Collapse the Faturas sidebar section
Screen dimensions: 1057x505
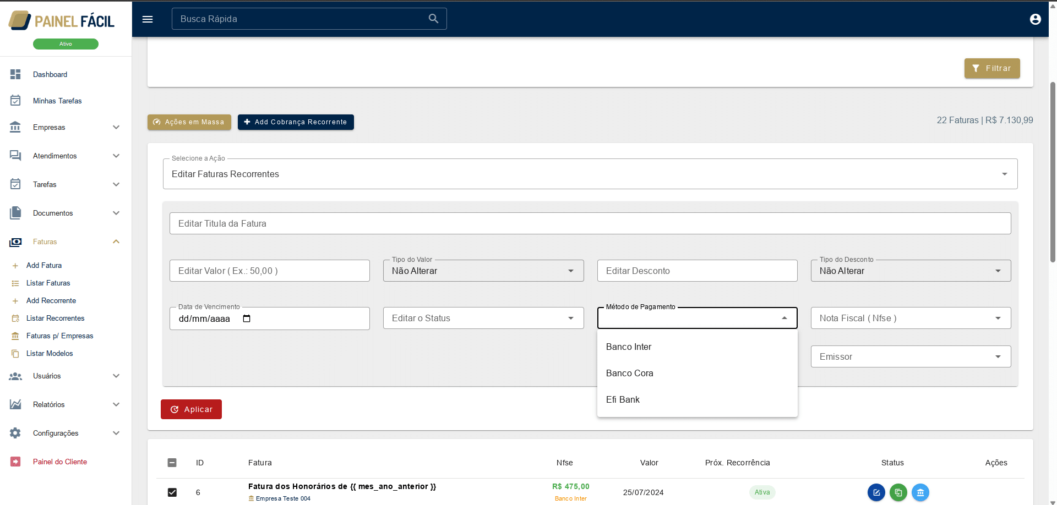116,241
